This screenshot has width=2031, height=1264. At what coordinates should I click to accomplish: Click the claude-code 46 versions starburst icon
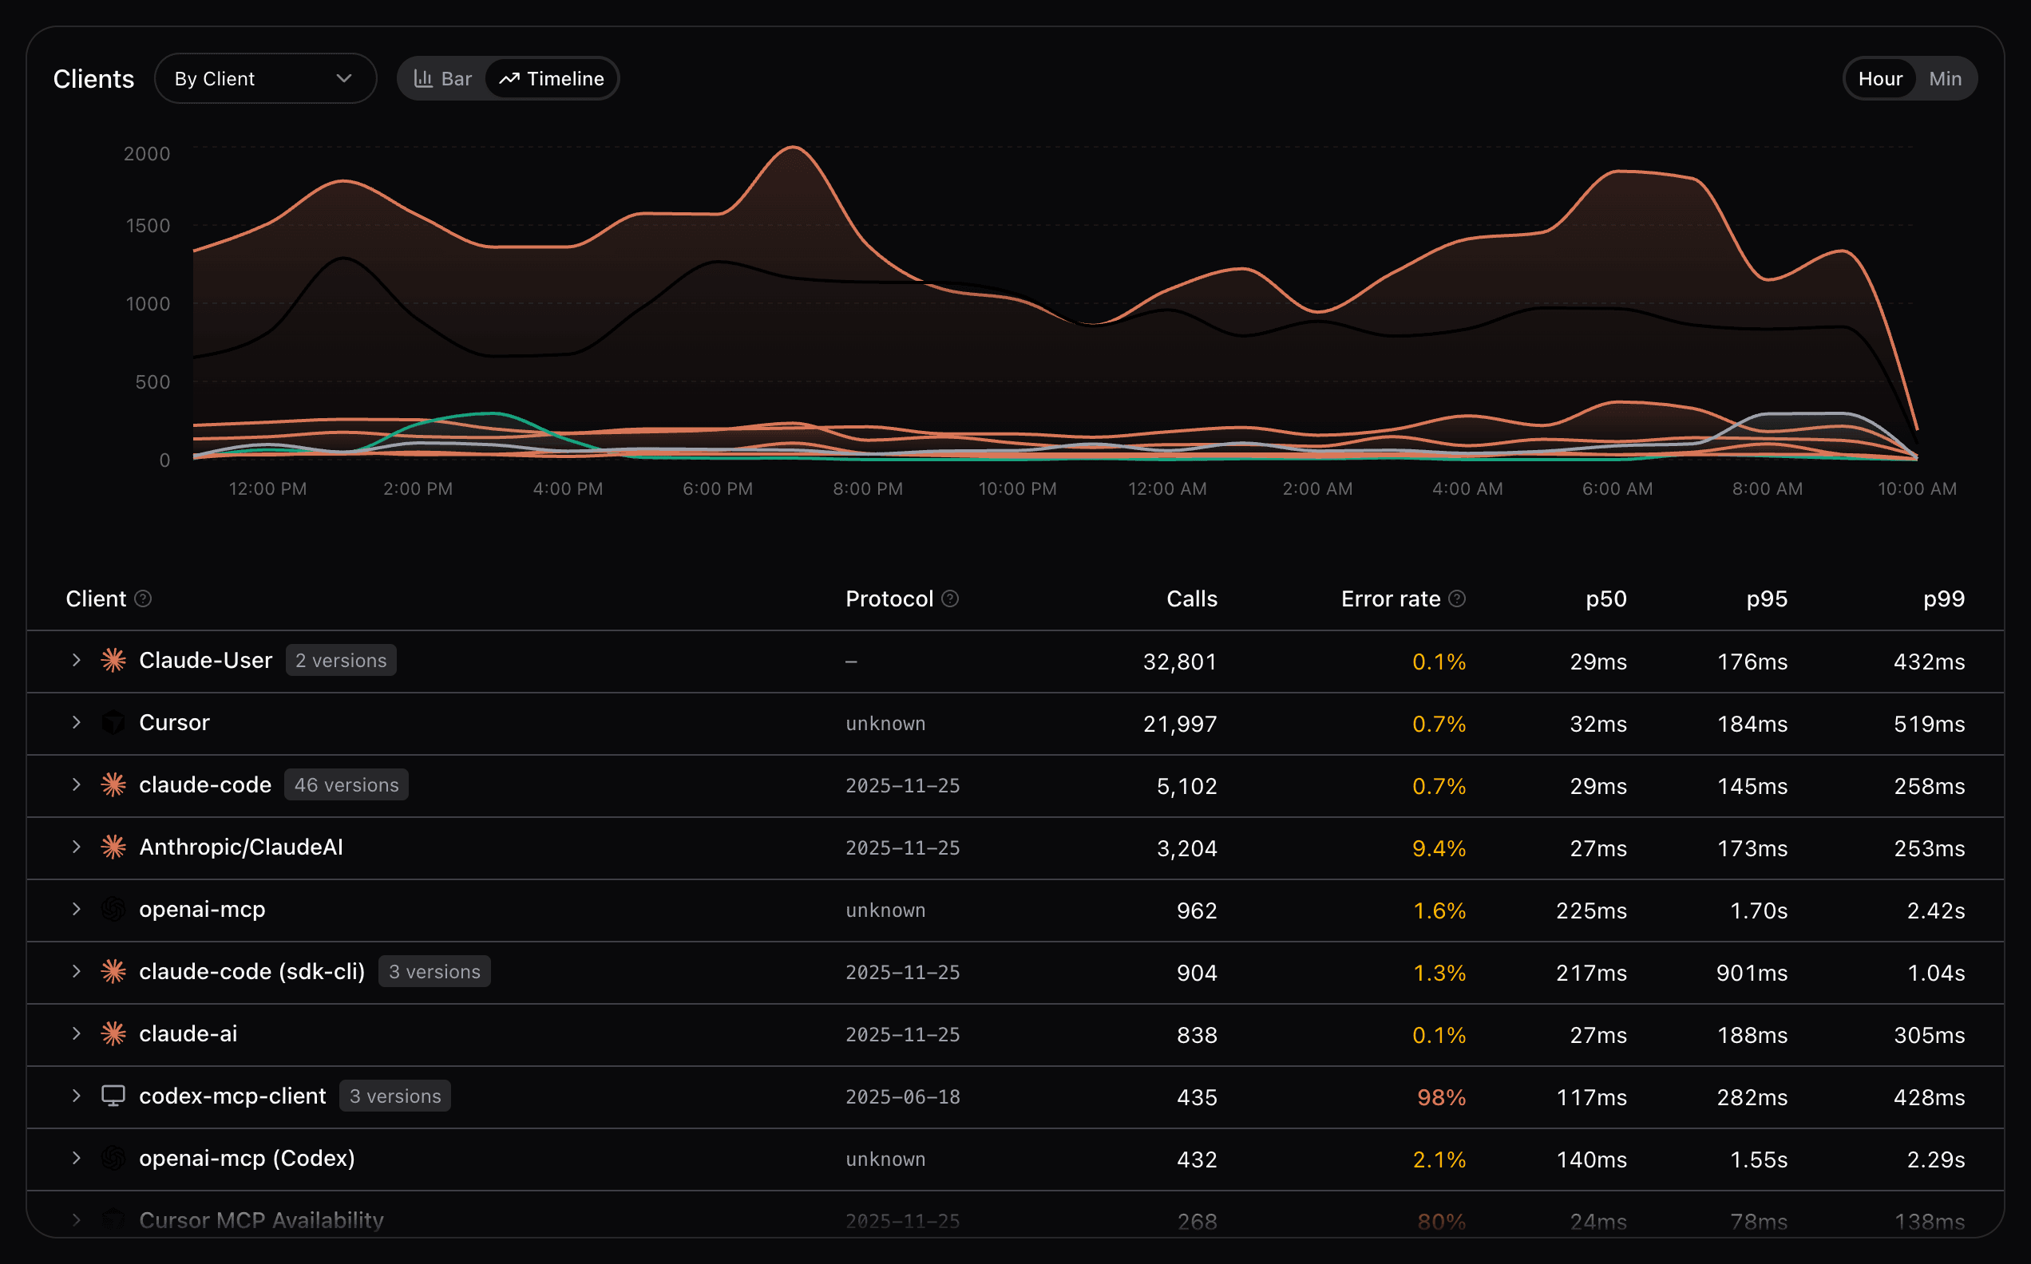113,785
